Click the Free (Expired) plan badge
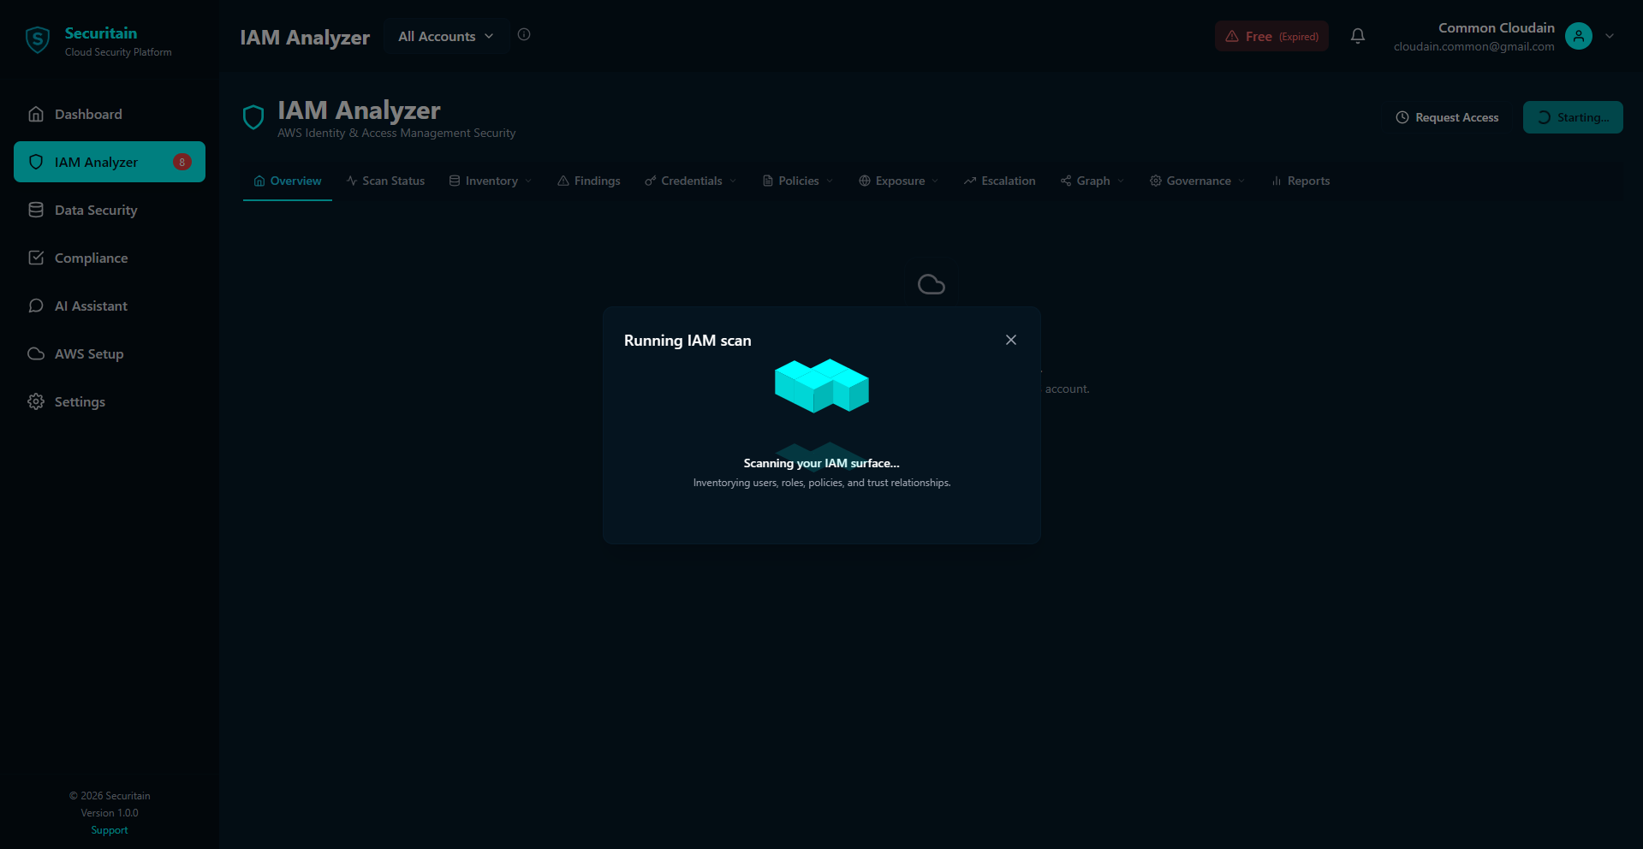The width and height of the screenshot is (1643, 849). pyautogui.click(x=1271, y=36)
